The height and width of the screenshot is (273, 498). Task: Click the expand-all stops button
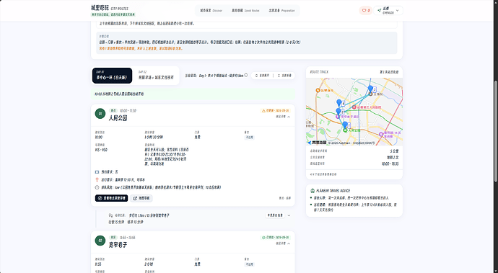(x=262, y=76)
